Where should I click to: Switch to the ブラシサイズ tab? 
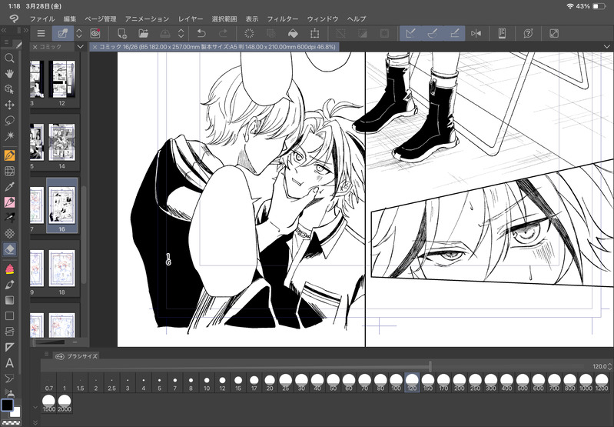pyautogui.click(x=77, y=356)
